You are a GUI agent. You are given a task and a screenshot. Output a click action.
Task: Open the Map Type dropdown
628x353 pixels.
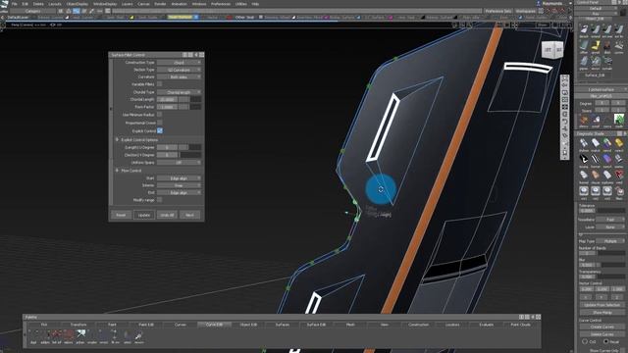pos(610,241)
